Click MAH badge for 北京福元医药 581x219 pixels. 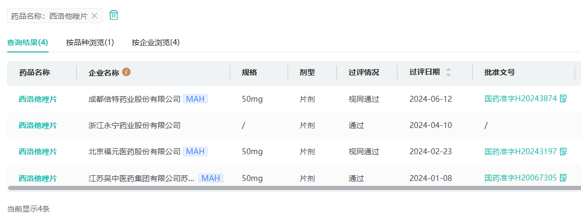pyautogui.click(x=195, y=152)
